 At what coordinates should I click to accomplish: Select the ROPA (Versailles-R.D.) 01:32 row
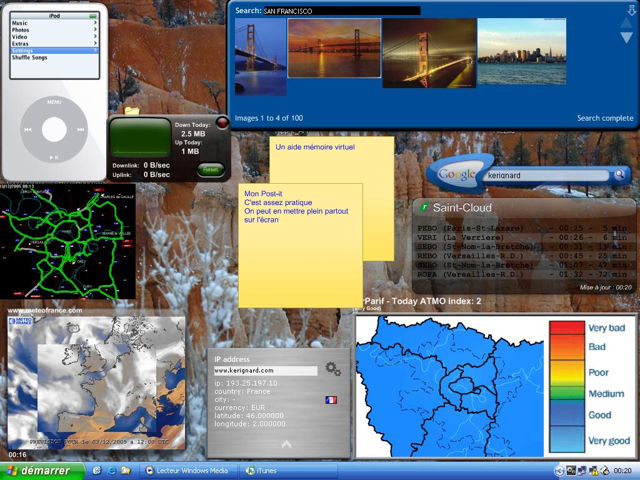(522, 275)
